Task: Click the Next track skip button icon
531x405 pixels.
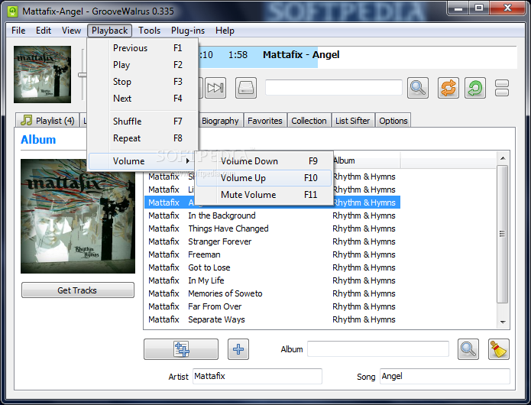Action: coord(215,88)
